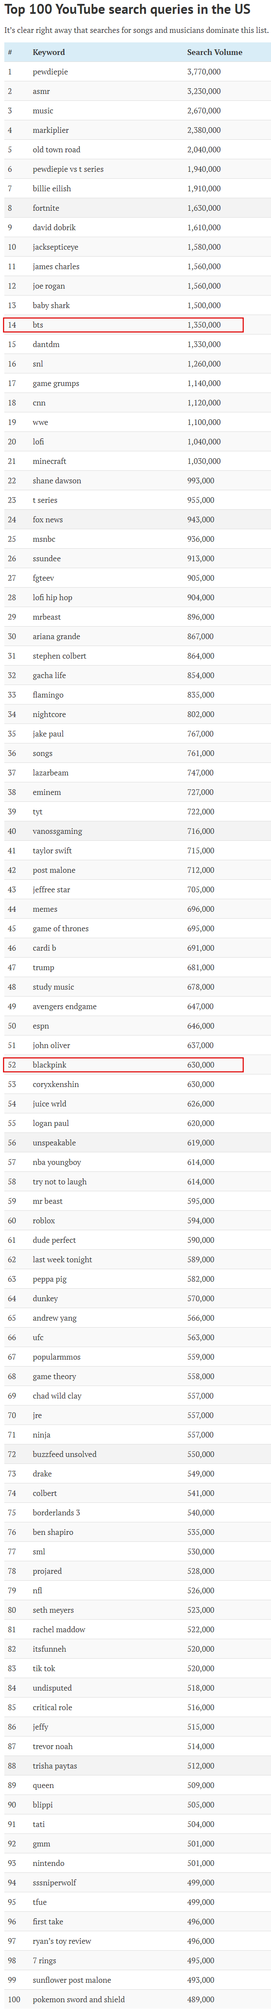This screenshot has height=2010, width=271.
Task: Click the Keyword column header
Action: (48, 52)
